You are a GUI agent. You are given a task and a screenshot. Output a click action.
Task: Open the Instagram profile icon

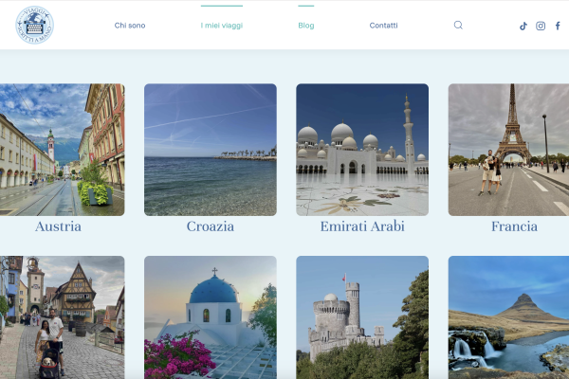(541, 26)
